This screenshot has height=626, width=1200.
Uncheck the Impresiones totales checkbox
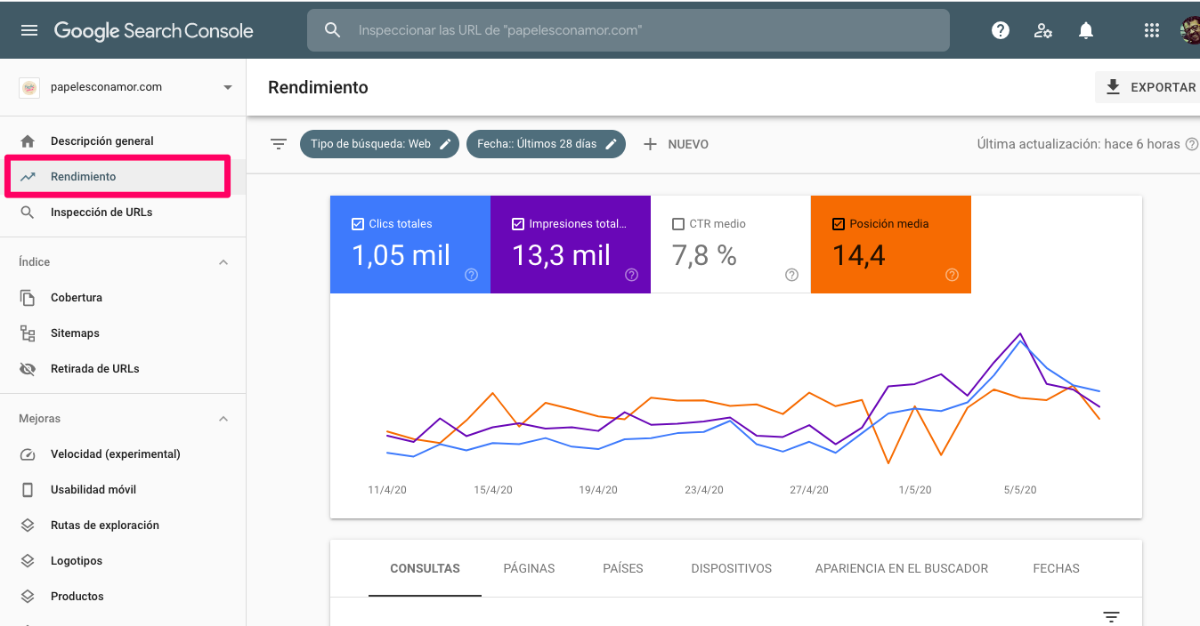pos(518,224)
